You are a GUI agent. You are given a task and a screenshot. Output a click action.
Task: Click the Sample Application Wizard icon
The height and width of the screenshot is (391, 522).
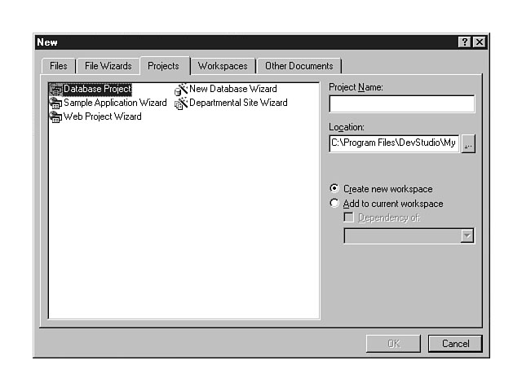coord(55,103)
